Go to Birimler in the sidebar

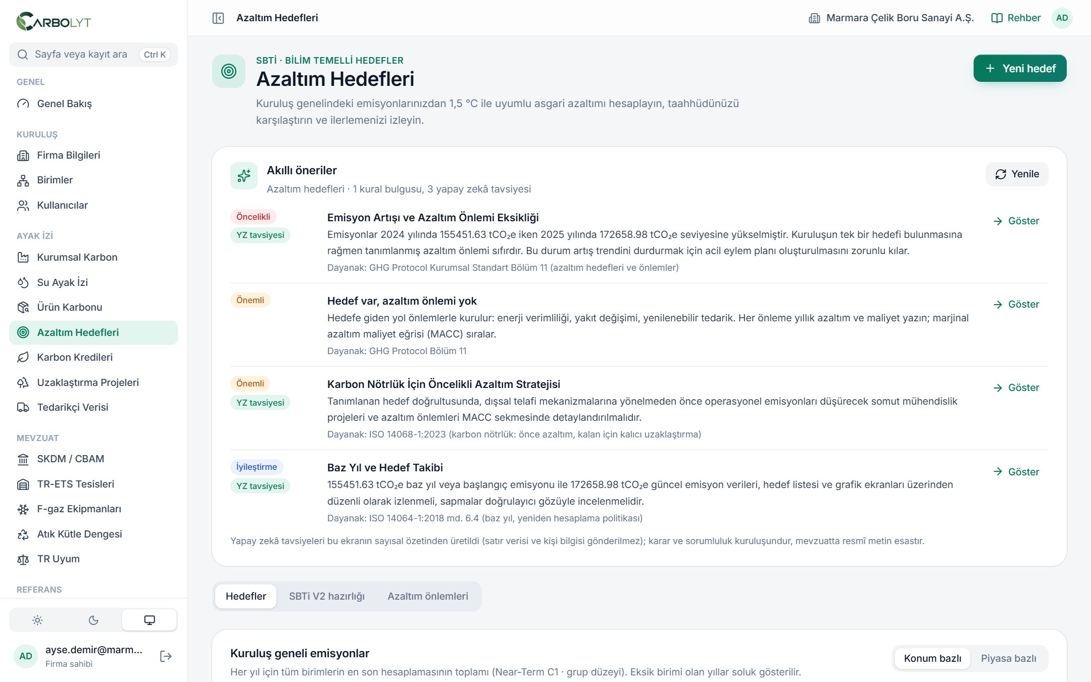point(93,180)
